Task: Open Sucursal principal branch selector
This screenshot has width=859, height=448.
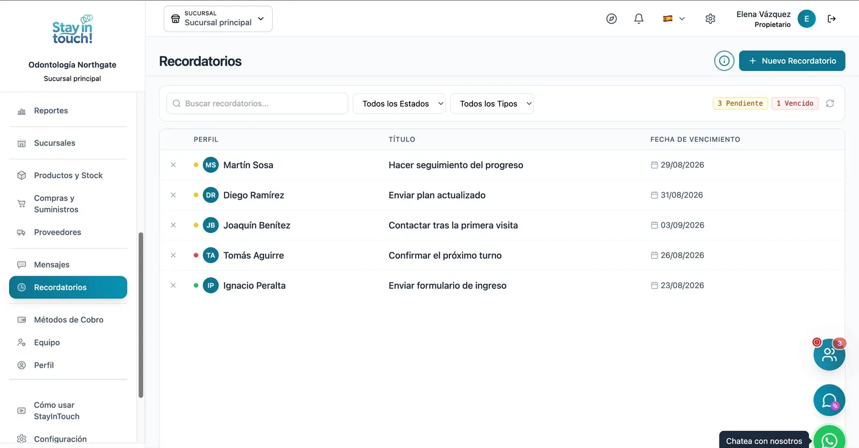Action: coord(218,19)
